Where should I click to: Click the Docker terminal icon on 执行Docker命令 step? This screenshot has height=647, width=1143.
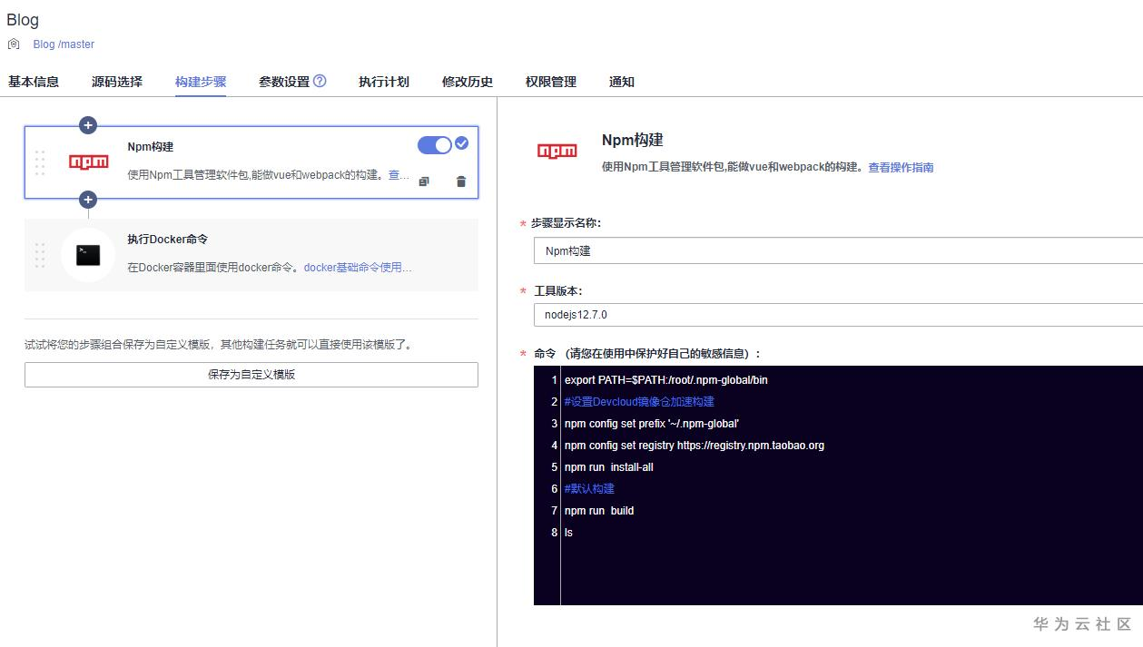[x=87, y=255]
